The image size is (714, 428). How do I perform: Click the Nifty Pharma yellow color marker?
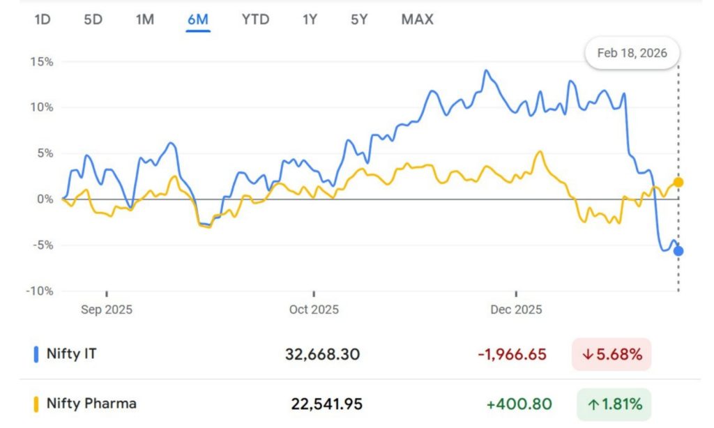pyautogui.click(x=36, y=404)
